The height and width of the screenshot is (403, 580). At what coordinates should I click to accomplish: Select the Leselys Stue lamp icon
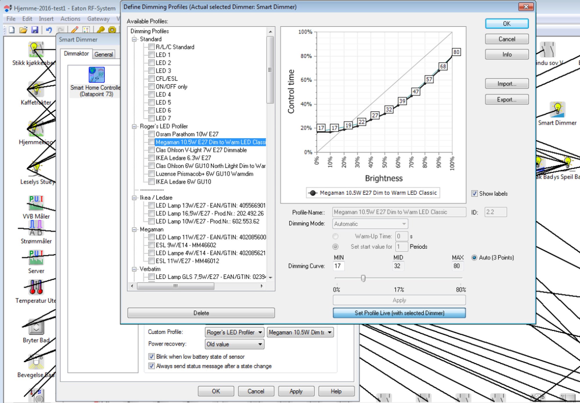[36, 169]
